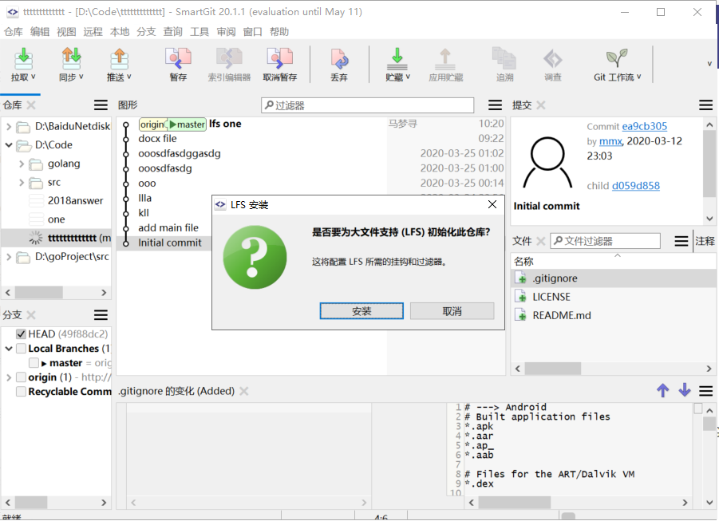Click the Stage (暂存) toolbar icon
The image size is (719, 521).
coord(179,59)
